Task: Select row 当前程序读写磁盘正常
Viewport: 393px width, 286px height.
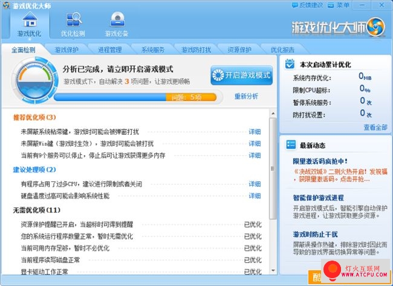Action: click(x=141, y=260)
